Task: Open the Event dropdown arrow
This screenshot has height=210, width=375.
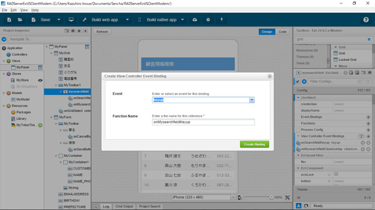Action: click(252, 100)
